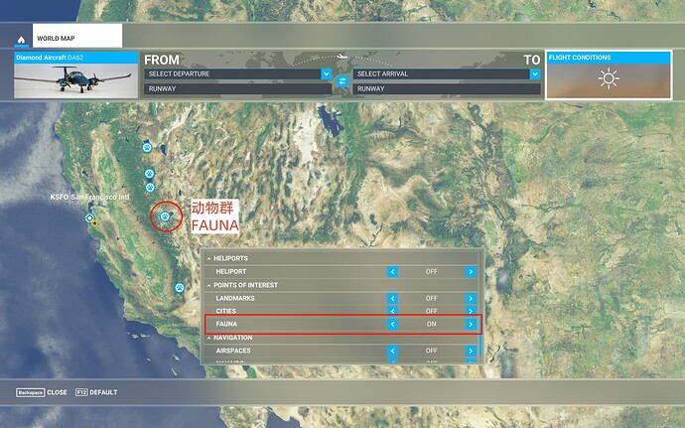The image size is (685, 428).
Task: Switch Airspaces with the left arrow
Action: click(x=392, y=351)
